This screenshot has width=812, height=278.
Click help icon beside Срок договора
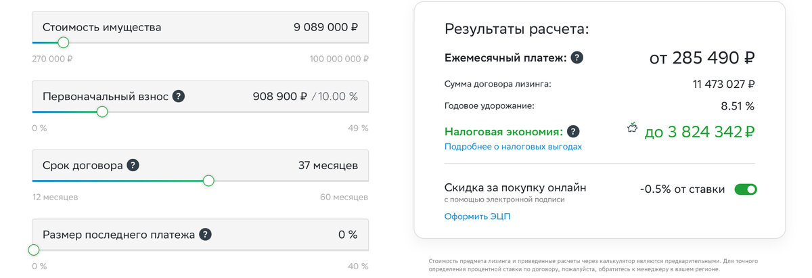(x=133, y=165)
